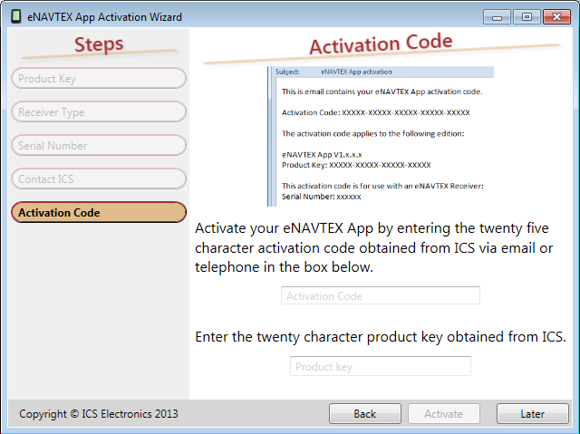The height and width of the screenshot is (434, 580).
Task: Go back with the Back button
Action: click(x=364, y=413)
